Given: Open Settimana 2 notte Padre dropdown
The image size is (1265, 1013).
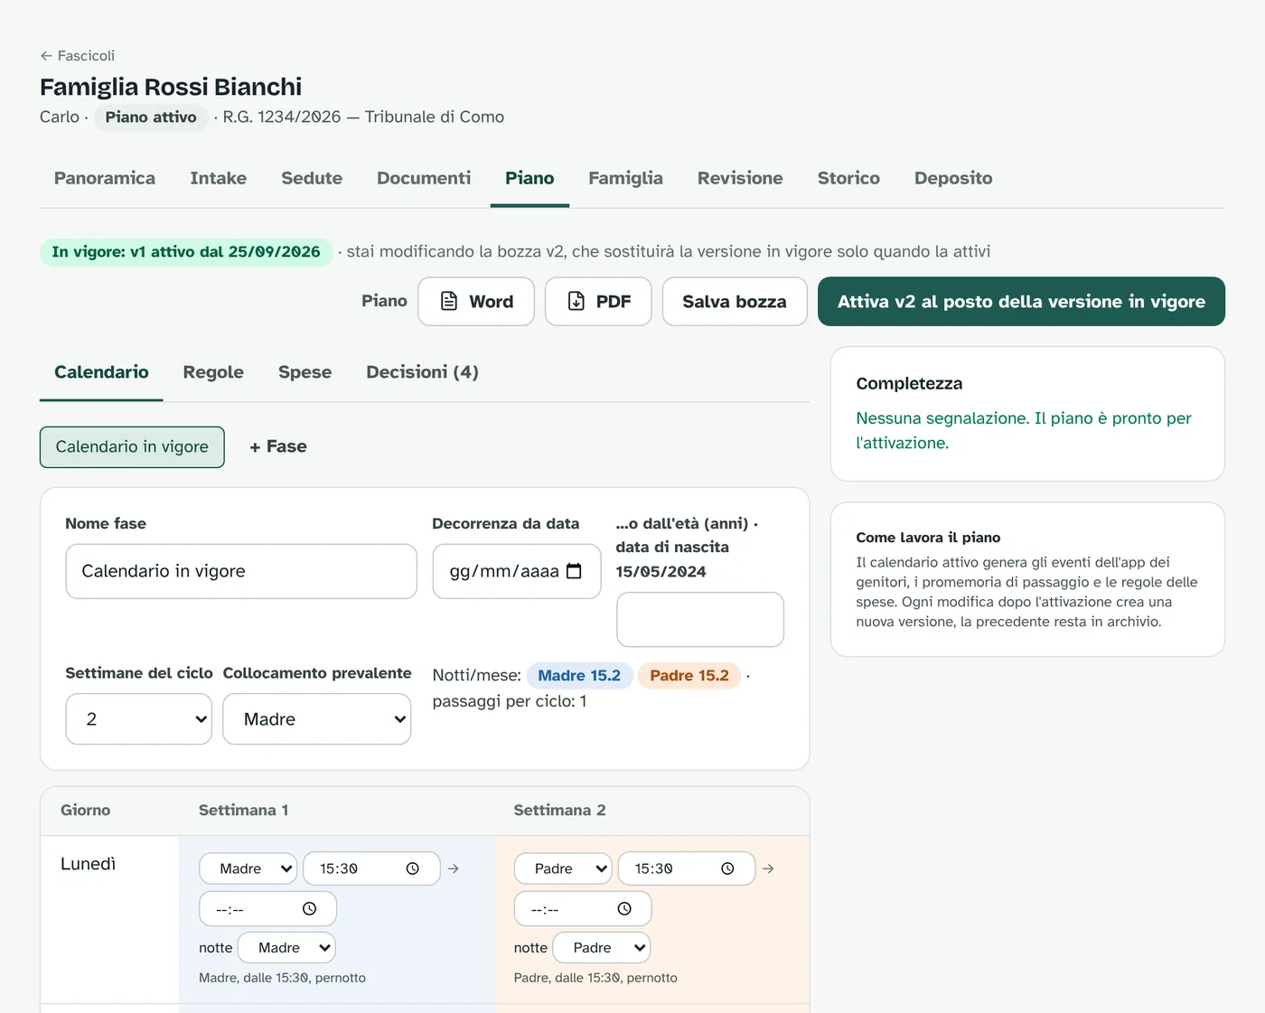Looking at the screenshot, I should [602, 948].
